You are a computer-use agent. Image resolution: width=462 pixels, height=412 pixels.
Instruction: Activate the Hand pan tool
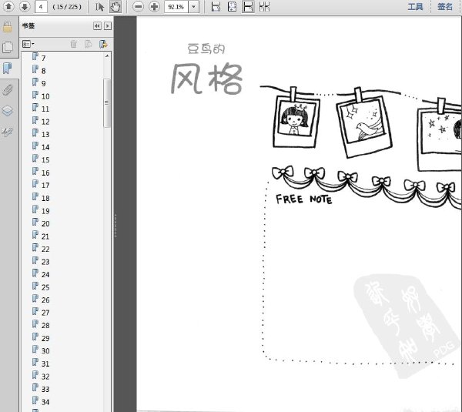pos(115,7)
